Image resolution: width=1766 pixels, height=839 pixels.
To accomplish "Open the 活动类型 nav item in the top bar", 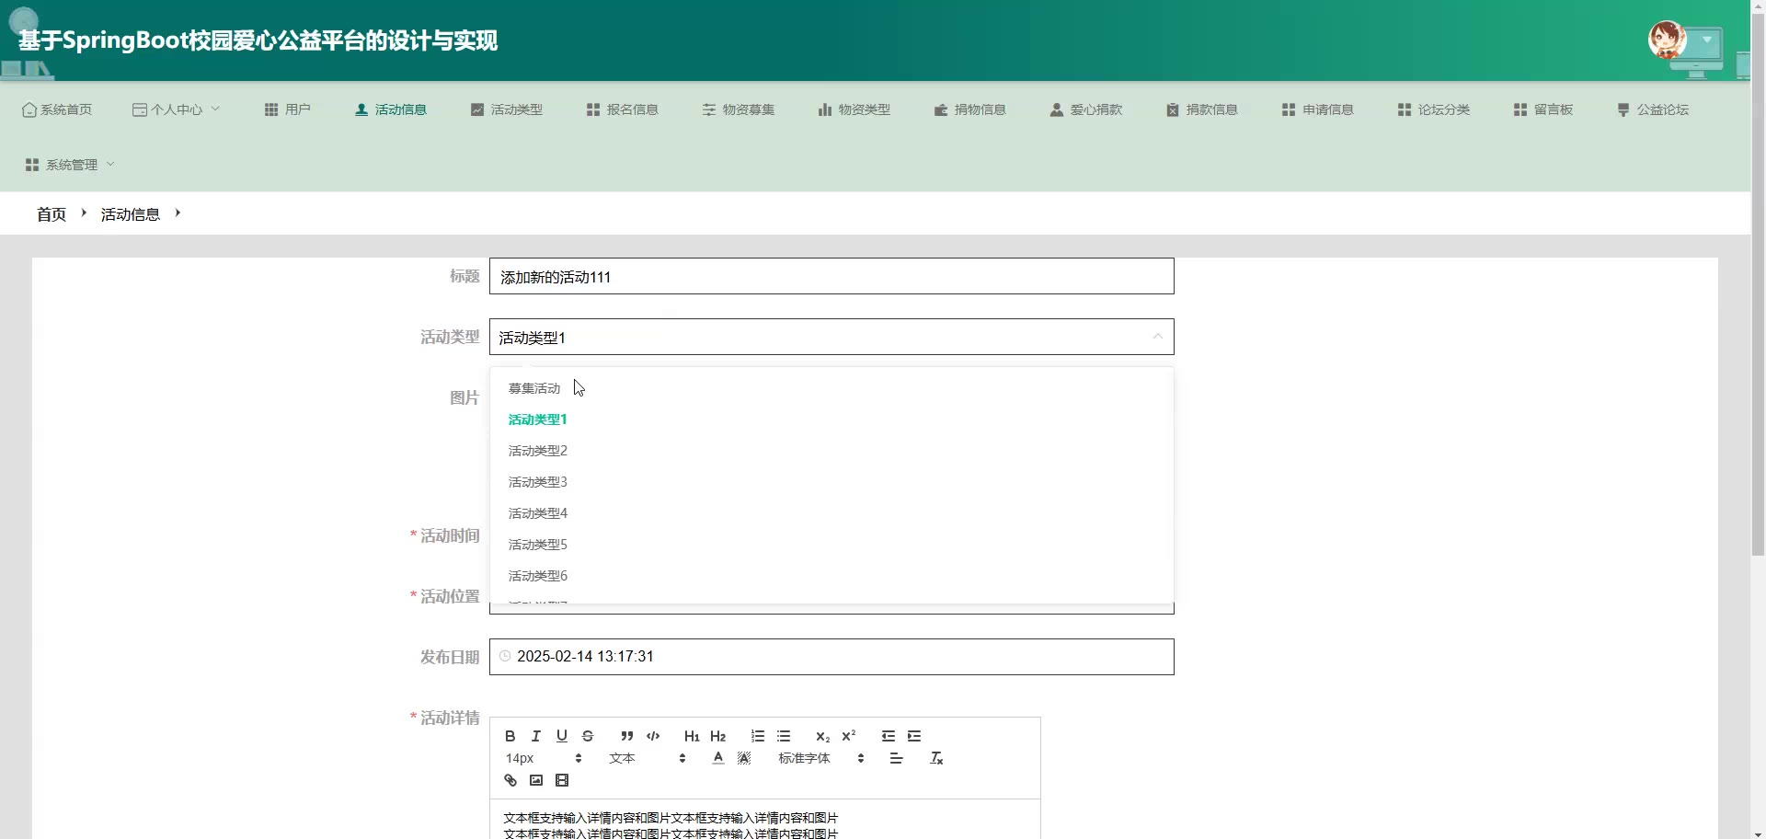I will [x=507, y=109].
